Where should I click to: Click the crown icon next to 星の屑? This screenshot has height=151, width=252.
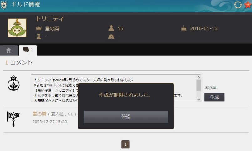tap(39, 29)
